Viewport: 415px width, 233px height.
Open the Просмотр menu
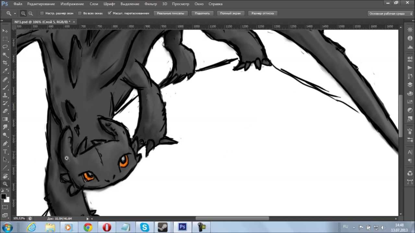181,4
